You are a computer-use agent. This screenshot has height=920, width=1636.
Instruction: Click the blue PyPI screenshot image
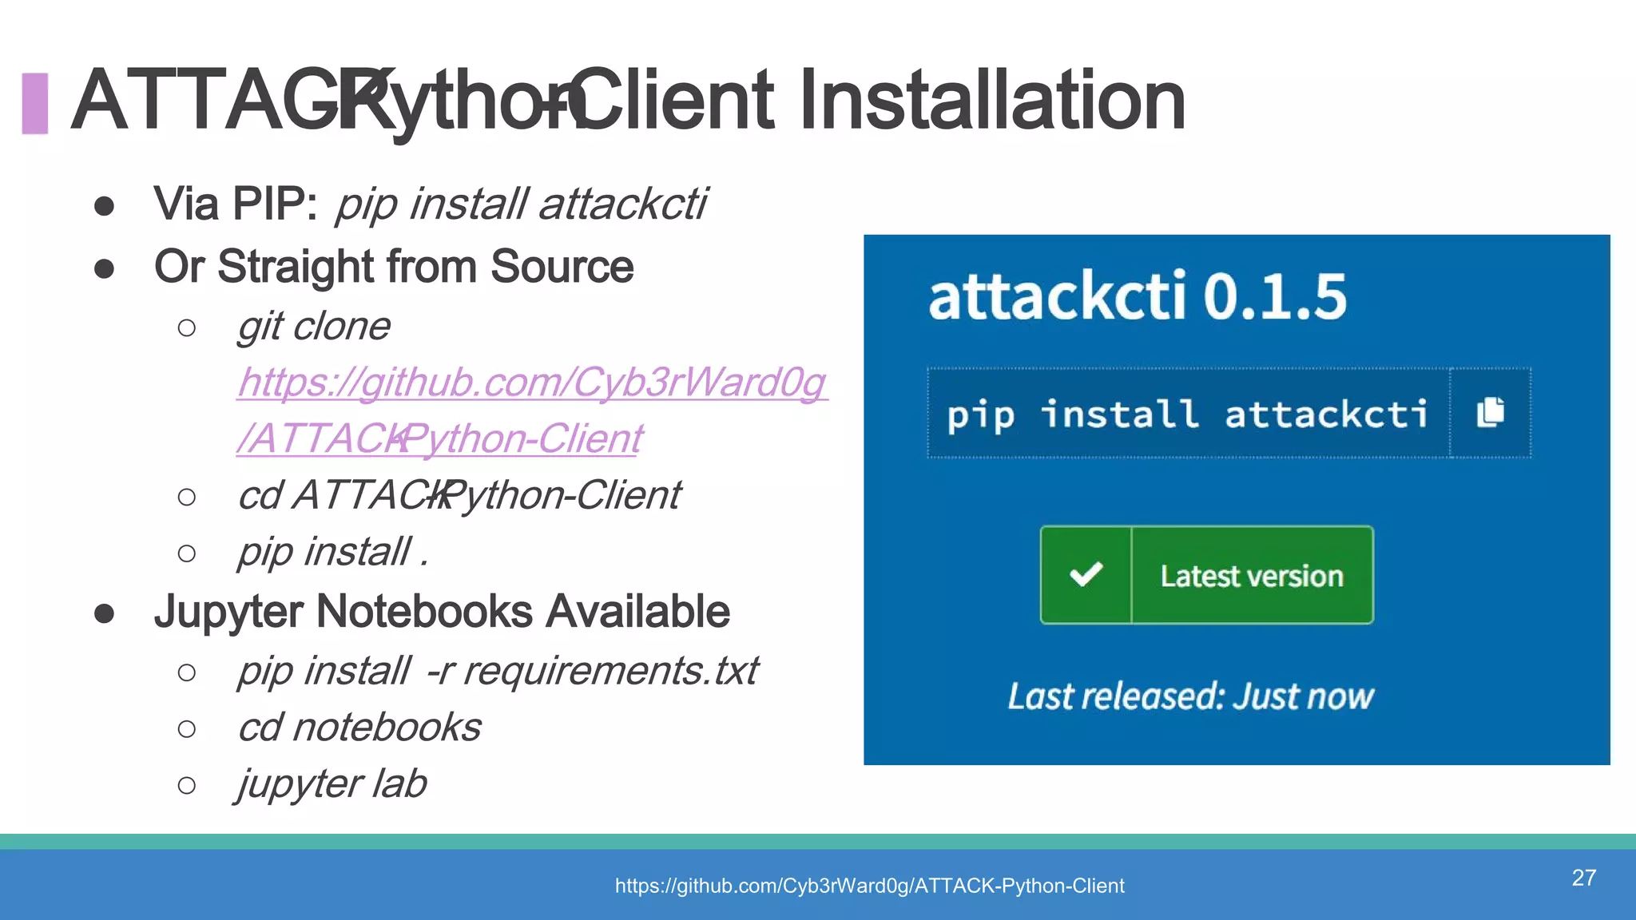tap(1237, 500)
